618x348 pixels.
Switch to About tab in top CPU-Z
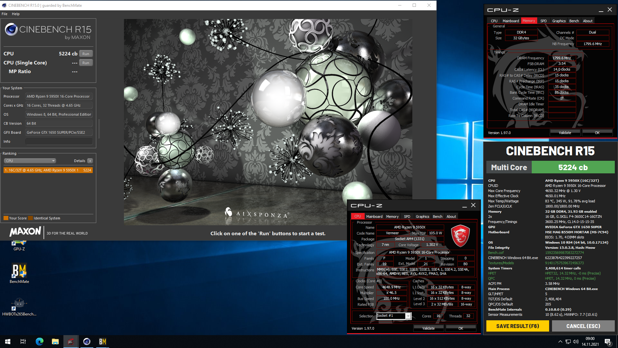tap(588, 21)
